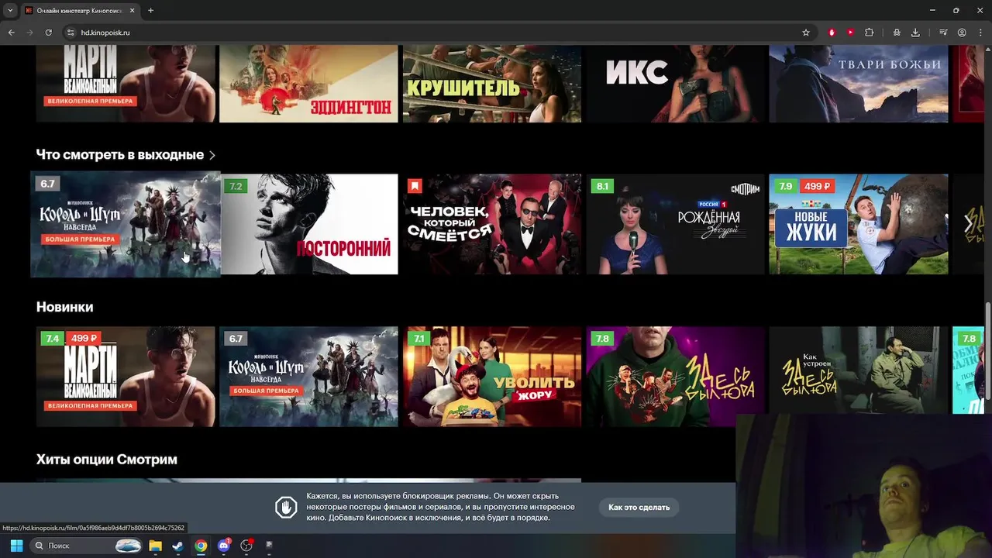Reload the page with the refresh icon
The height and width of the screenshot is (558, 992).
[x=48, y=33]
